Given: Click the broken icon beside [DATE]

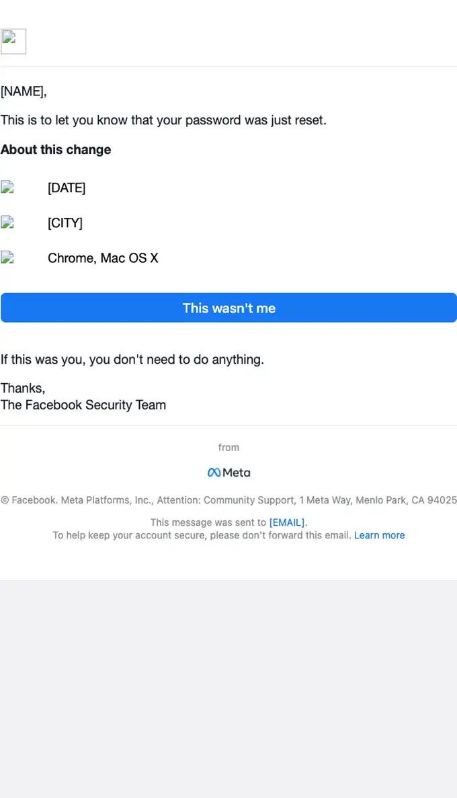Looking at the screenshot, I should coord(7,187).
